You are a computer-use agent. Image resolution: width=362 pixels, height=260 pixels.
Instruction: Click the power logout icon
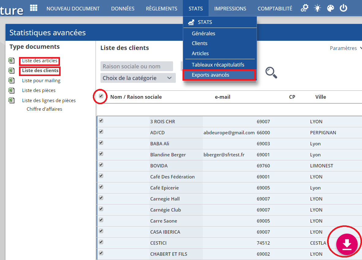tap(343, 8)
